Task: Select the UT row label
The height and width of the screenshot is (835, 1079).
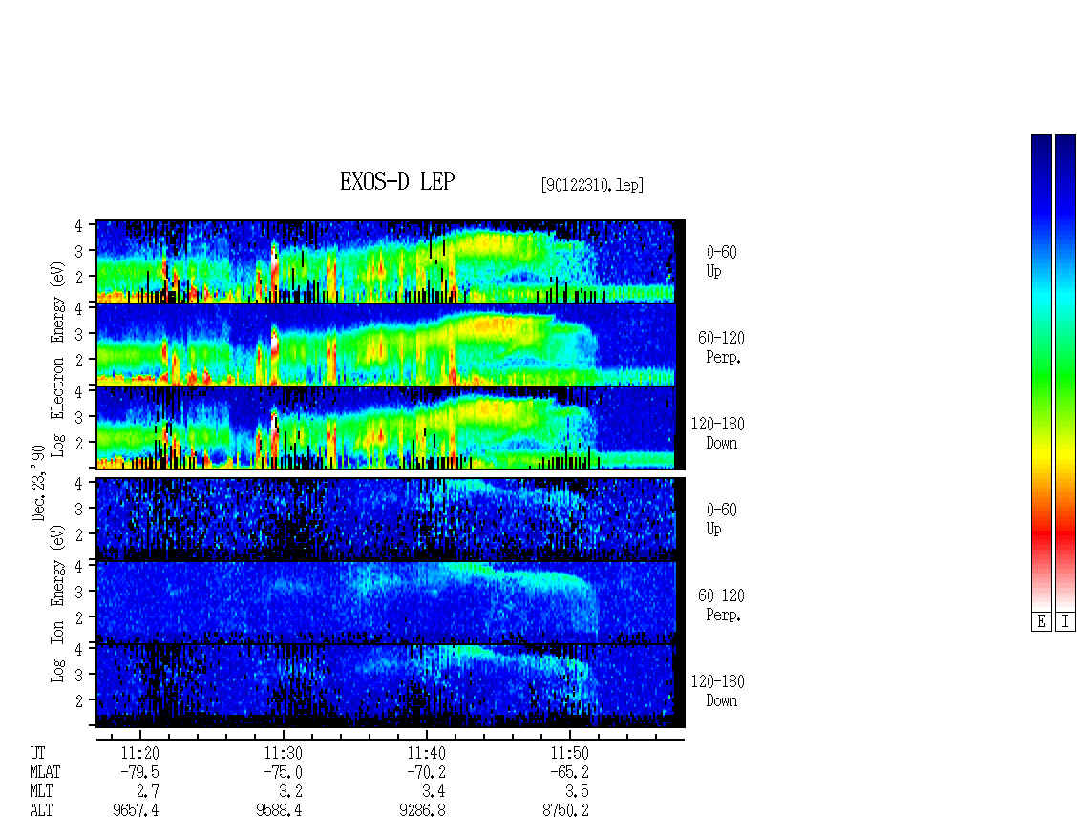Action: pos(37,753)
